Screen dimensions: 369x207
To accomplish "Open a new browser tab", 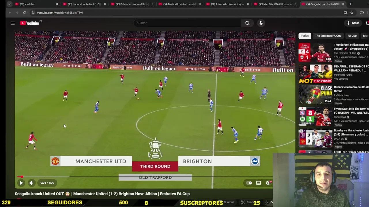I will tap(350, 4).
